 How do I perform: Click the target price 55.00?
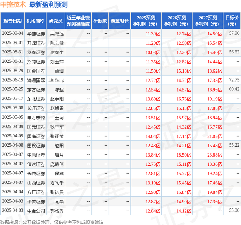(234, 210)
